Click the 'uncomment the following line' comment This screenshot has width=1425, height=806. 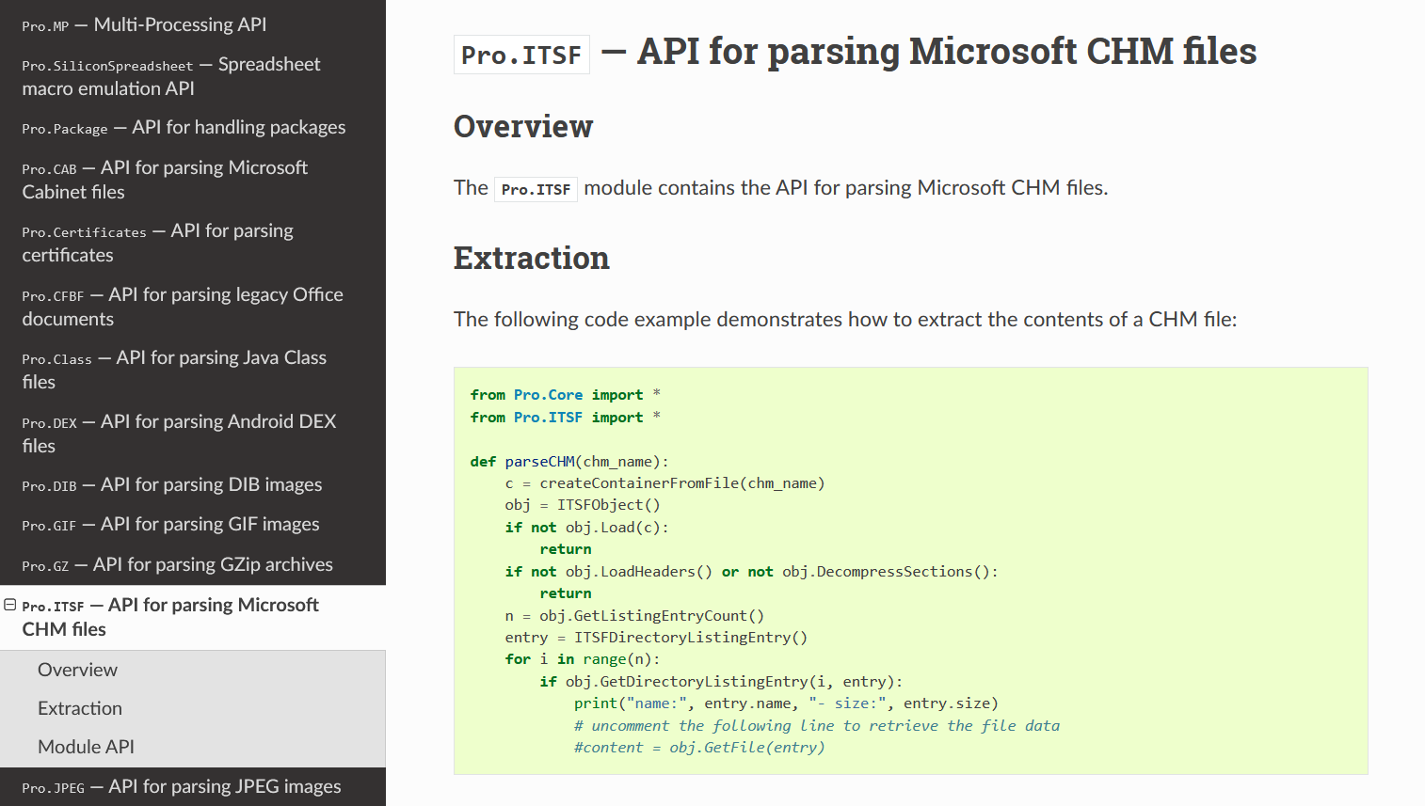[x=817, y=726]
